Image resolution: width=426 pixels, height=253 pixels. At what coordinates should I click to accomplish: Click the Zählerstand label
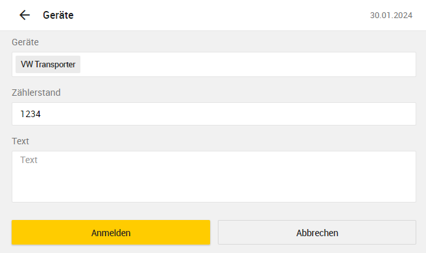(36, 93)
